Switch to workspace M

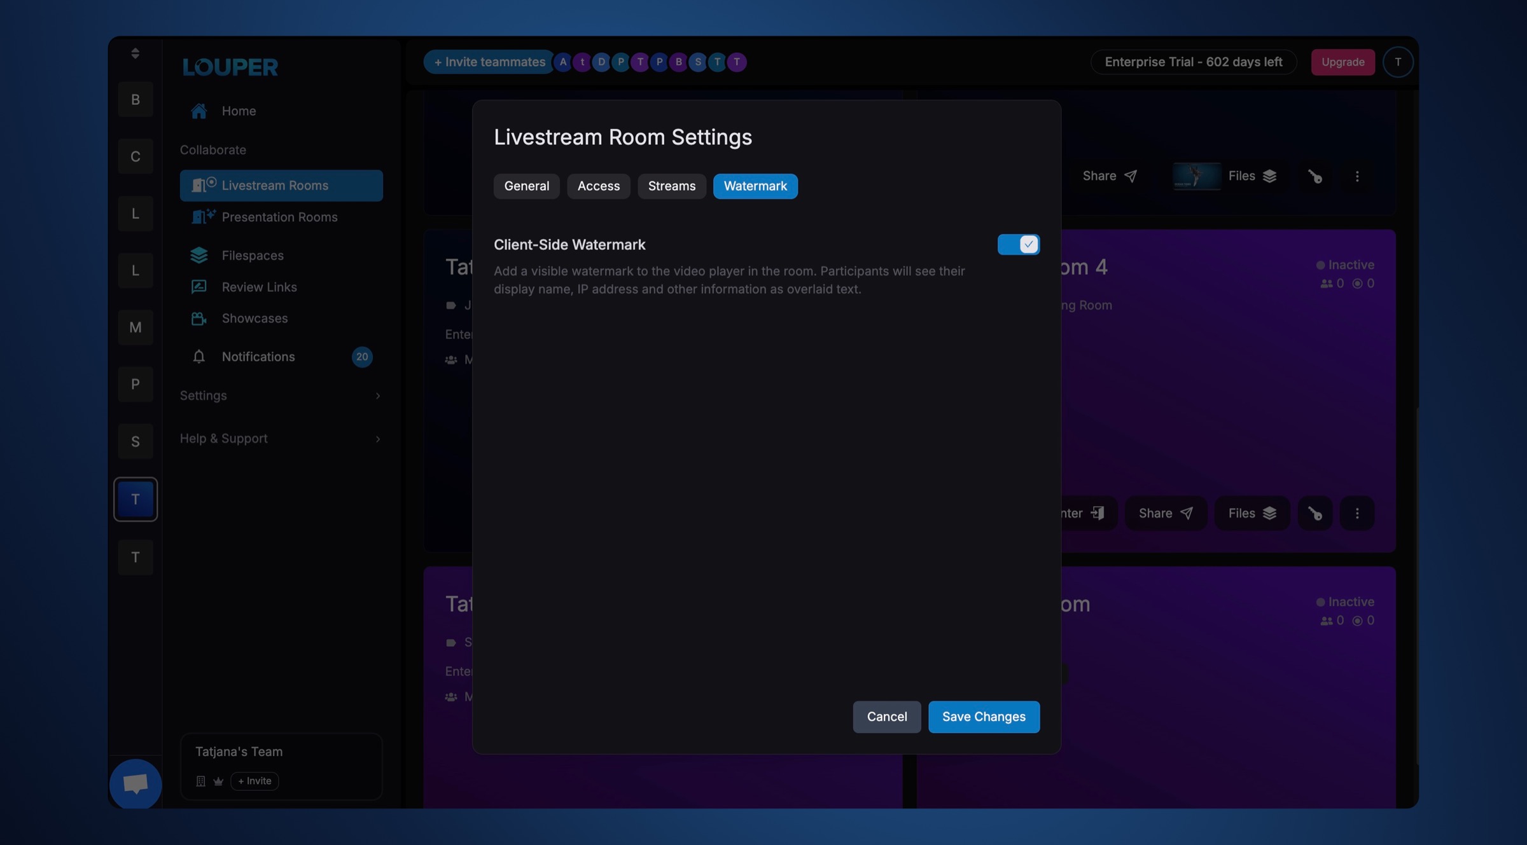(x=135, y=327)
